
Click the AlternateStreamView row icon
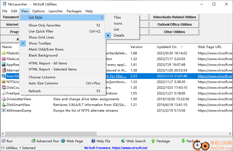point(4,70)
